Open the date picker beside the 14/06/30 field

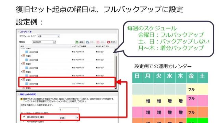54,42
